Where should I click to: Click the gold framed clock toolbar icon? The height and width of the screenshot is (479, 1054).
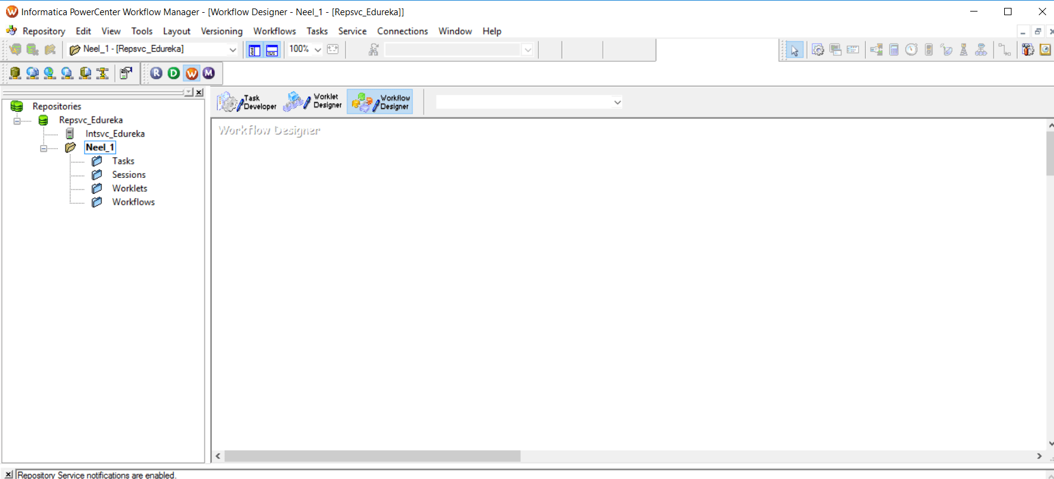click(x=1045, y=50)
